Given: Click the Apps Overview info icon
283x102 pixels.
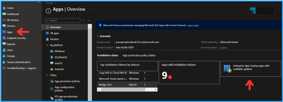Looking at the screenshot, I should [48, 11].
